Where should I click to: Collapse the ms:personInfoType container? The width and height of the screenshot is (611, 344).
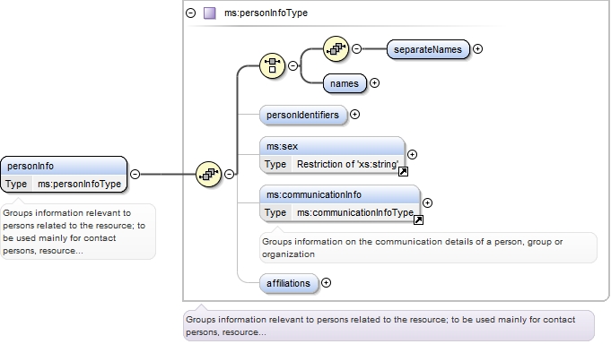190,13
